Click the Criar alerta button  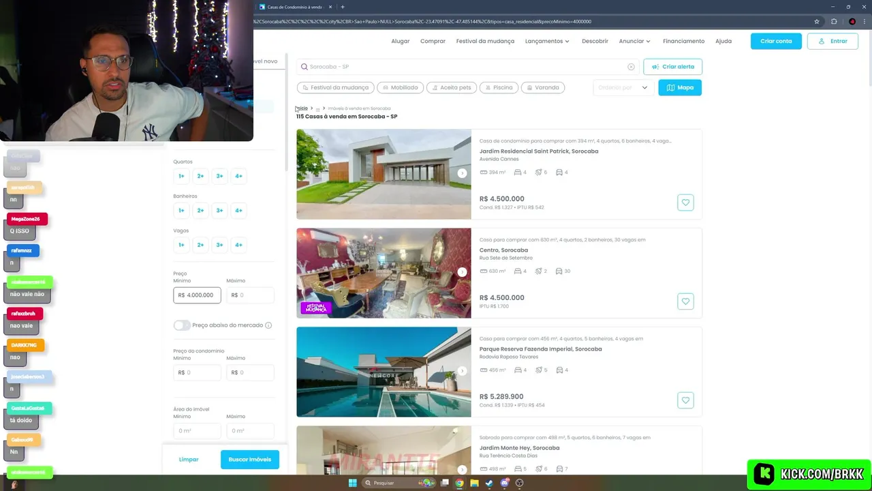672,67
